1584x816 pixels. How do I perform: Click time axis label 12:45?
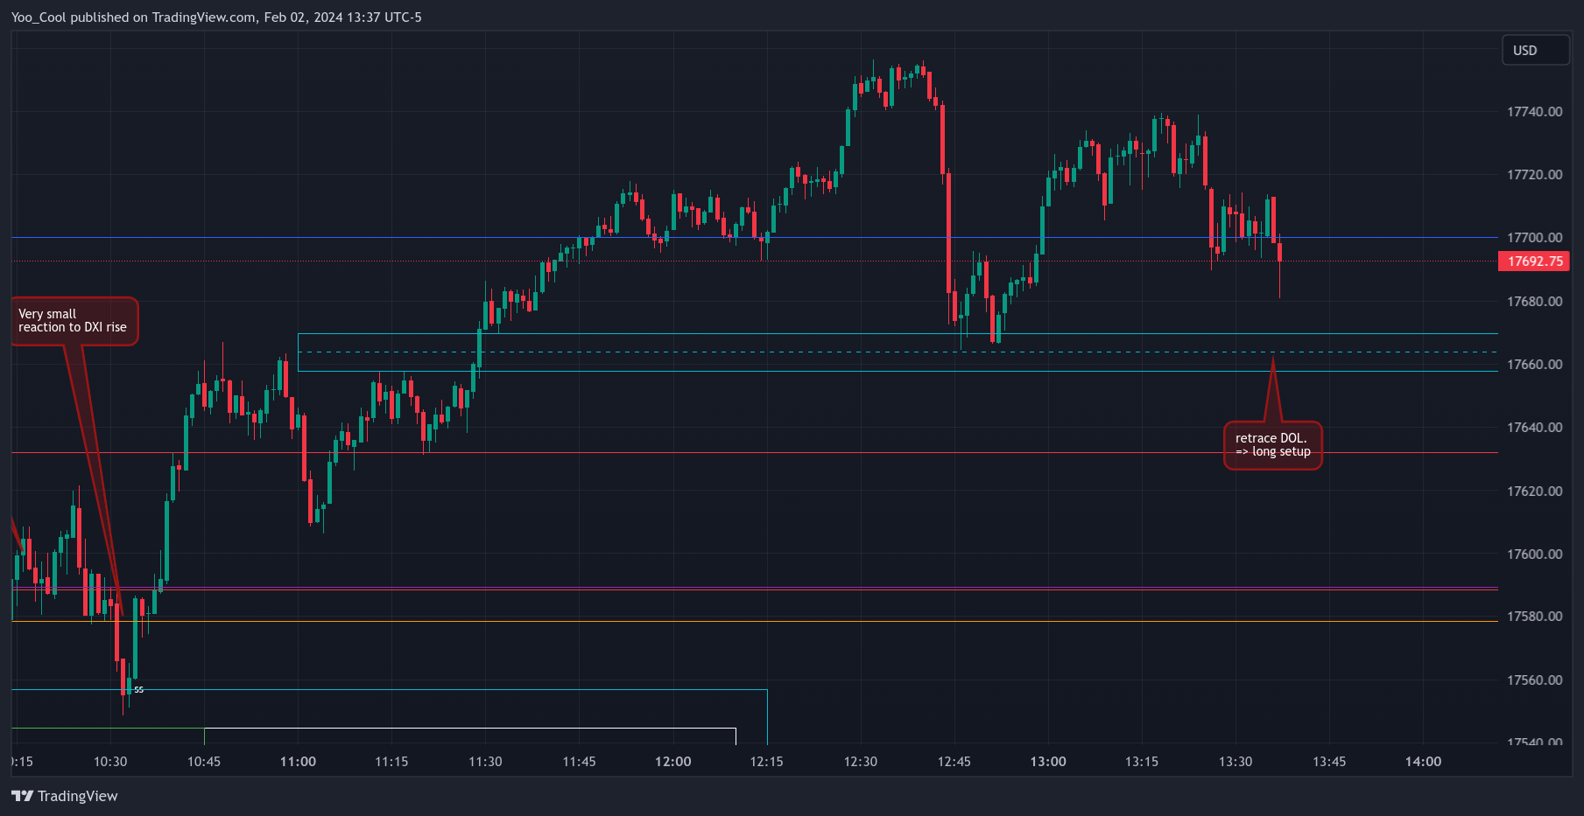pyautogui.click(x=954, y=762)
